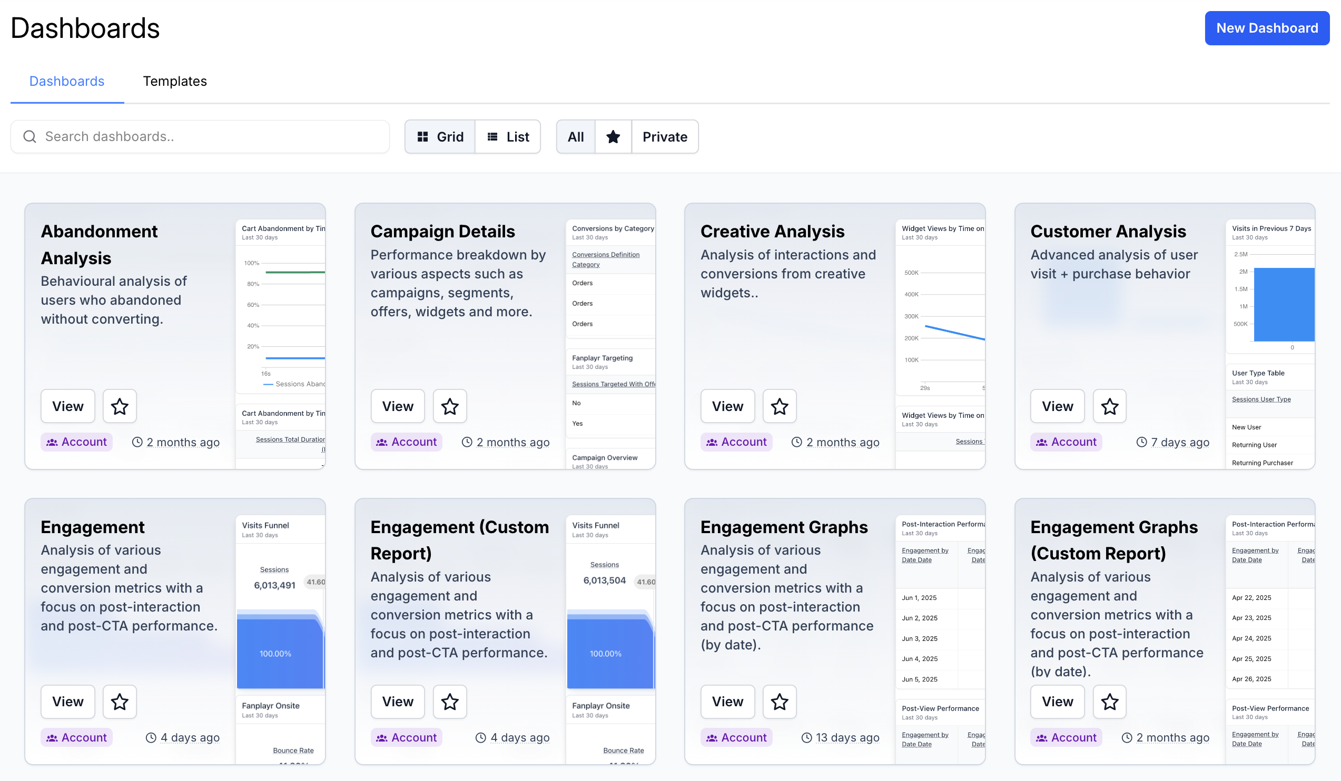The width and height of the screenshot is (1341, 781).
Task: Mark Customer Analysis as favorite
Action: (1109, 406)
